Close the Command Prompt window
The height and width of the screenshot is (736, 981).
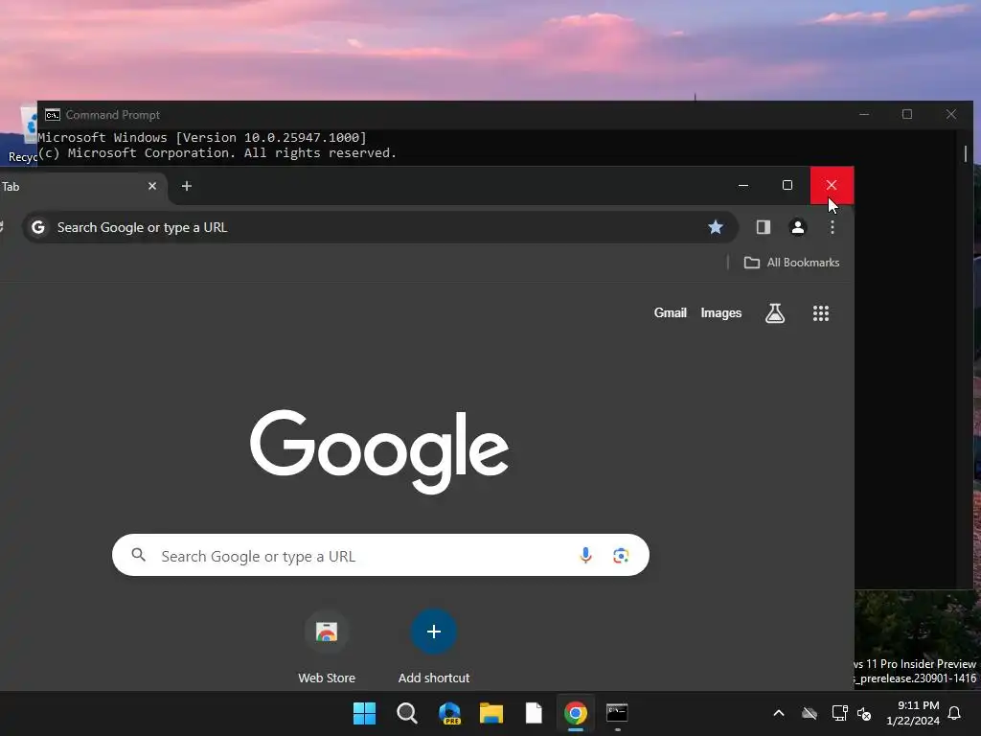[951, 115]
